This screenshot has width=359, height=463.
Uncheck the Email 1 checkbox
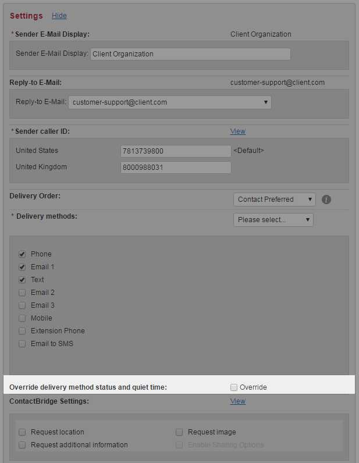click(x=22, y=267)
